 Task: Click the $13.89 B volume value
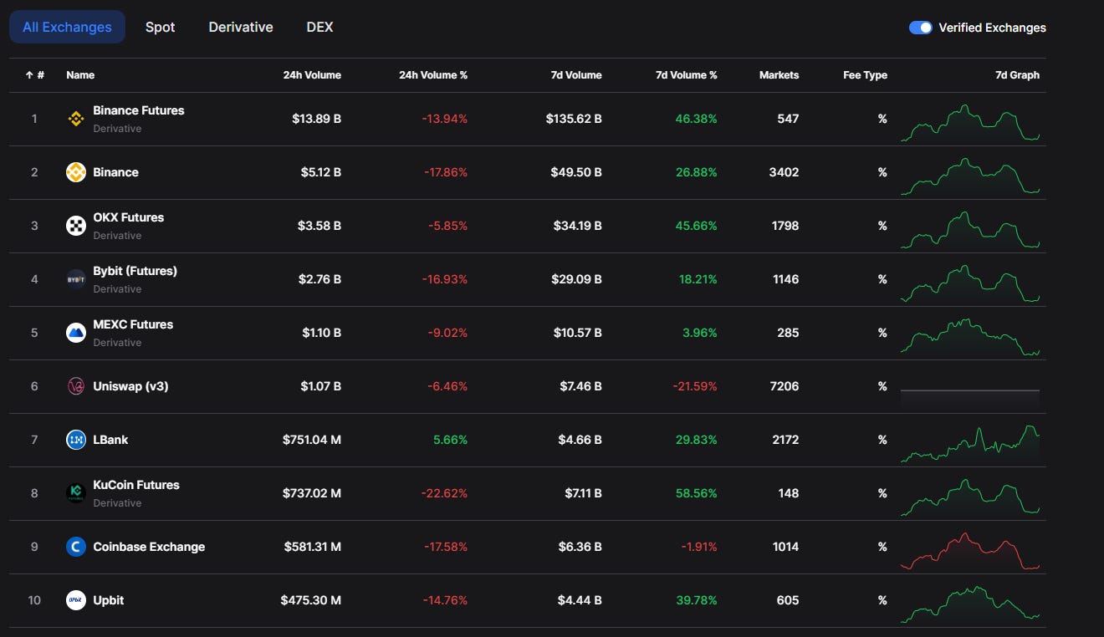click(316, 119)
